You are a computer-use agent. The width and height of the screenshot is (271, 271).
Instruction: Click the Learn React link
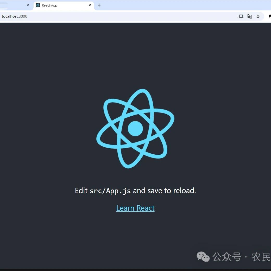pyautogui.click(x=135, y=208)
